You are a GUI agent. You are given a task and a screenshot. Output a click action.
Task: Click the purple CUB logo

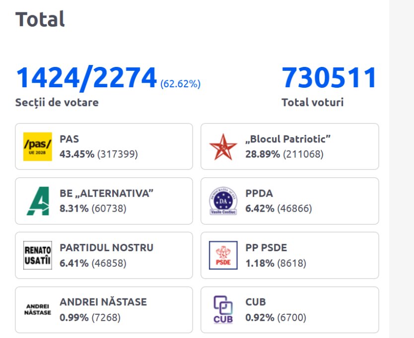tap(223, 310)
